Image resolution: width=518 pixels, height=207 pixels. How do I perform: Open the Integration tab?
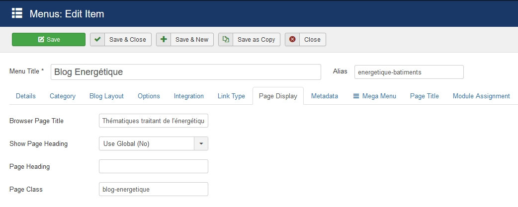point(189,96)
